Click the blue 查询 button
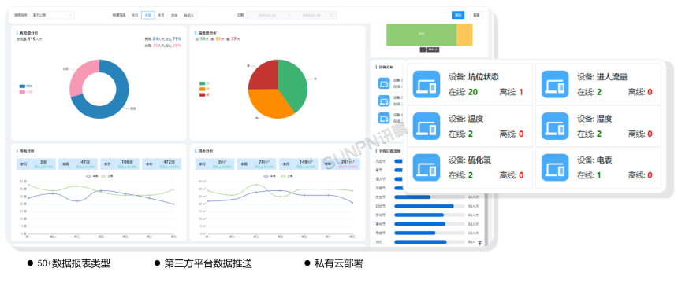678x283 pixels. point(458,15)
